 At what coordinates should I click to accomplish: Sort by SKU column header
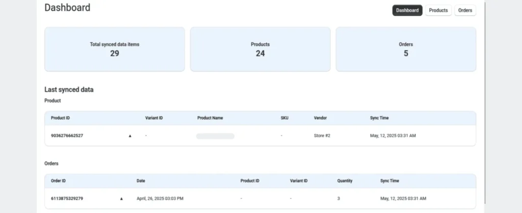point(284,118)
